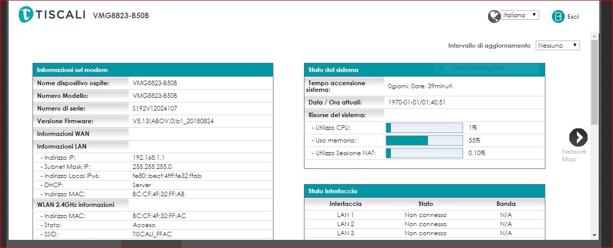Screen dimensions: 613x248
Task: Click the LAN 2 interface row
Action: coord(424,224)
